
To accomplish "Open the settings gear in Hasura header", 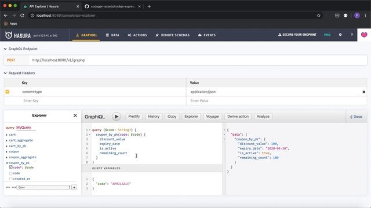I will point(340,35).
